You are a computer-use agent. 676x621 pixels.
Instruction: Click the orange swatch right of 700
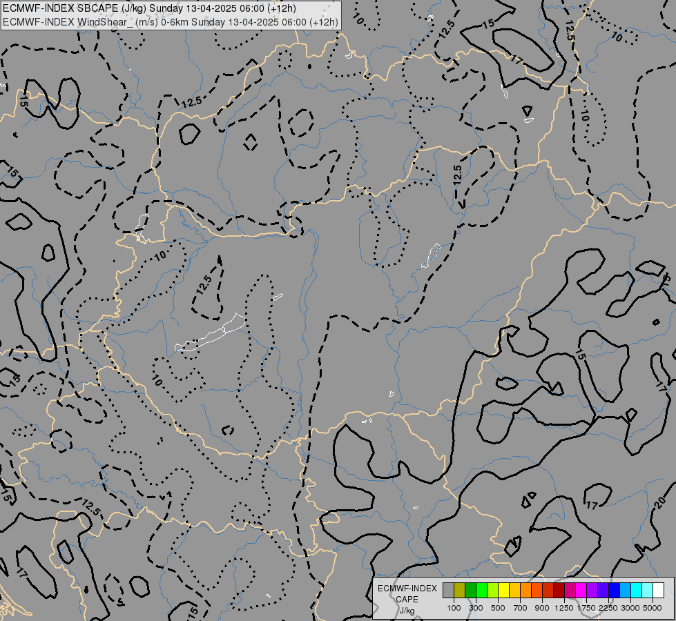pos(525,591)
